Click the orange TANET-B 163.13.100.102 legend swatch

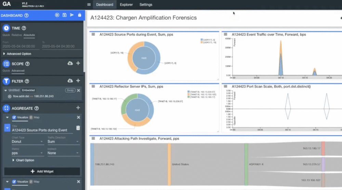tap(189, 95)
